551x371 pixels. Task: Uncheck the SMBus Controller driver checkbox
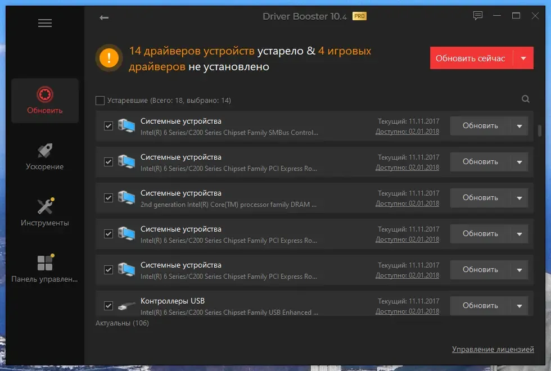(109, 126)
